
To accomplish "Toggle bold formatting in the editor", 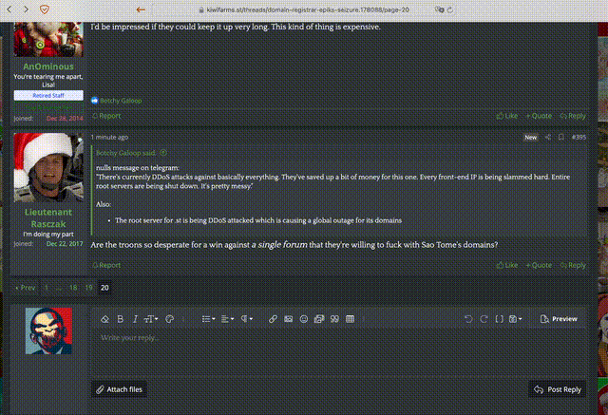I will [121, 319].
